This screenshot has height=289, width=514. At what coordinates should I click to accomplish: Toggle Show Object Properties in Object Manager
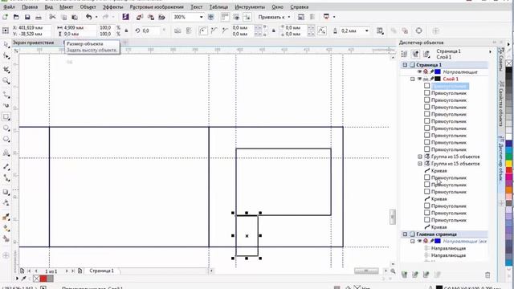point(404,54)
